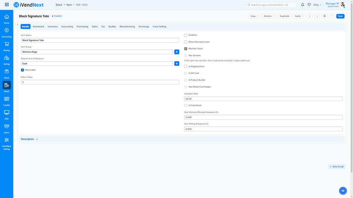Enable the Is Weighted Item checkbox

[186, 66]
